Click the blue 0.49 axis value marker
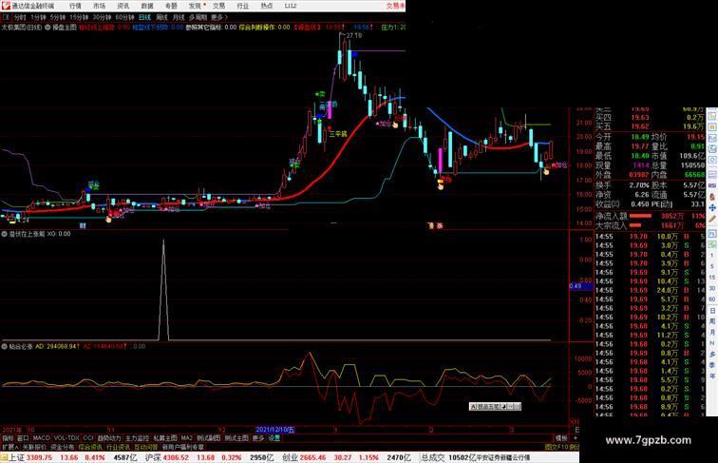This screenshot has width=718, height=463. (581, 286)
